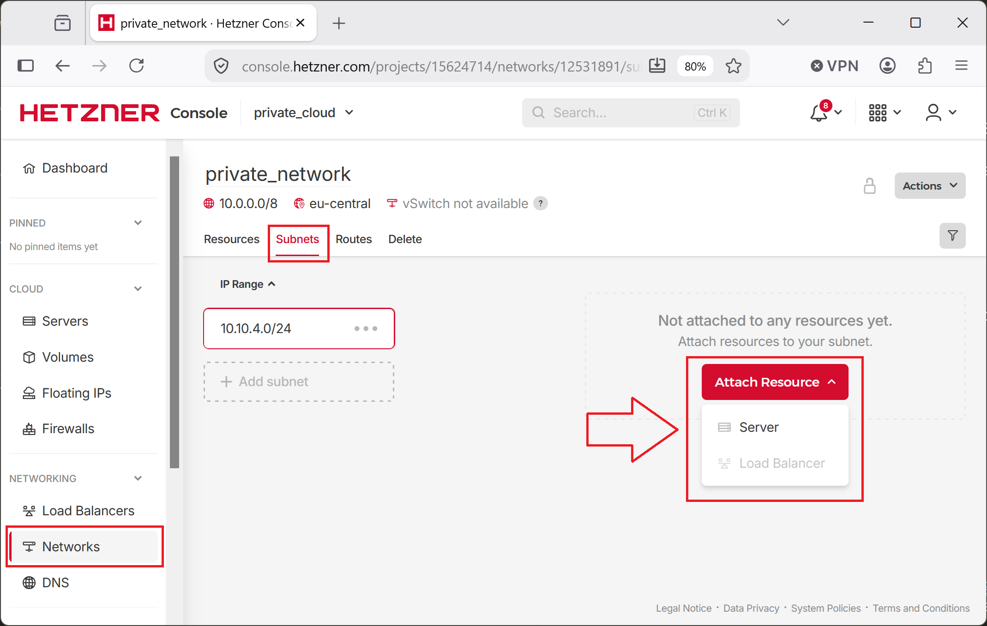Click the install app icon in address bar
This screenshot has width=987, height=626.
pos(657,66)
